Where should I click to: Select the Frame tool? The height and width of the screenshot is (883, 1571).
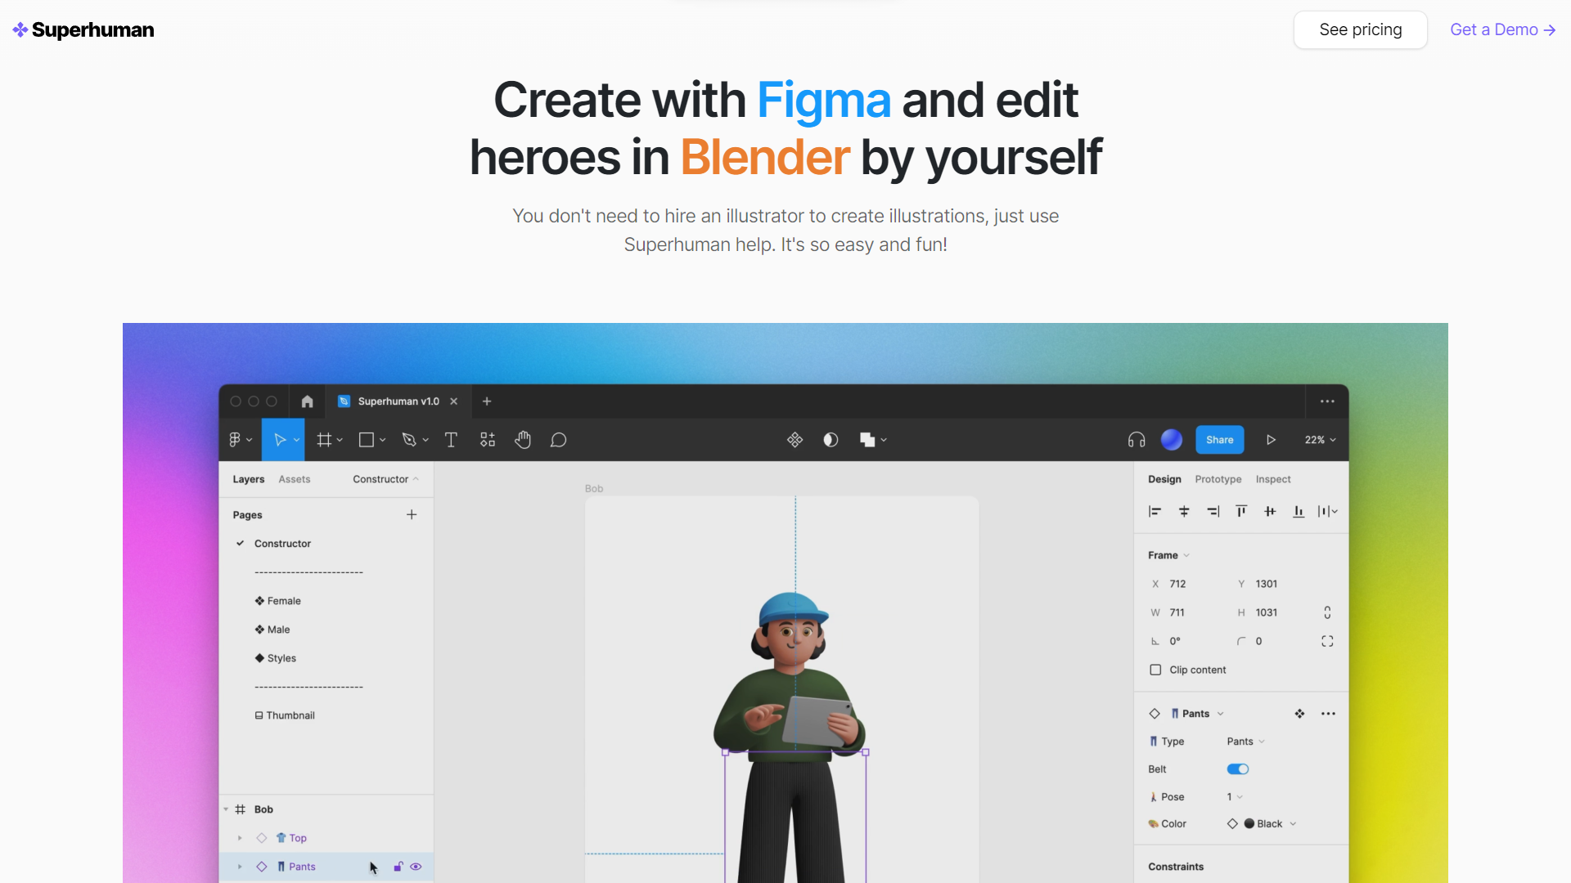[x=325, y=440]
